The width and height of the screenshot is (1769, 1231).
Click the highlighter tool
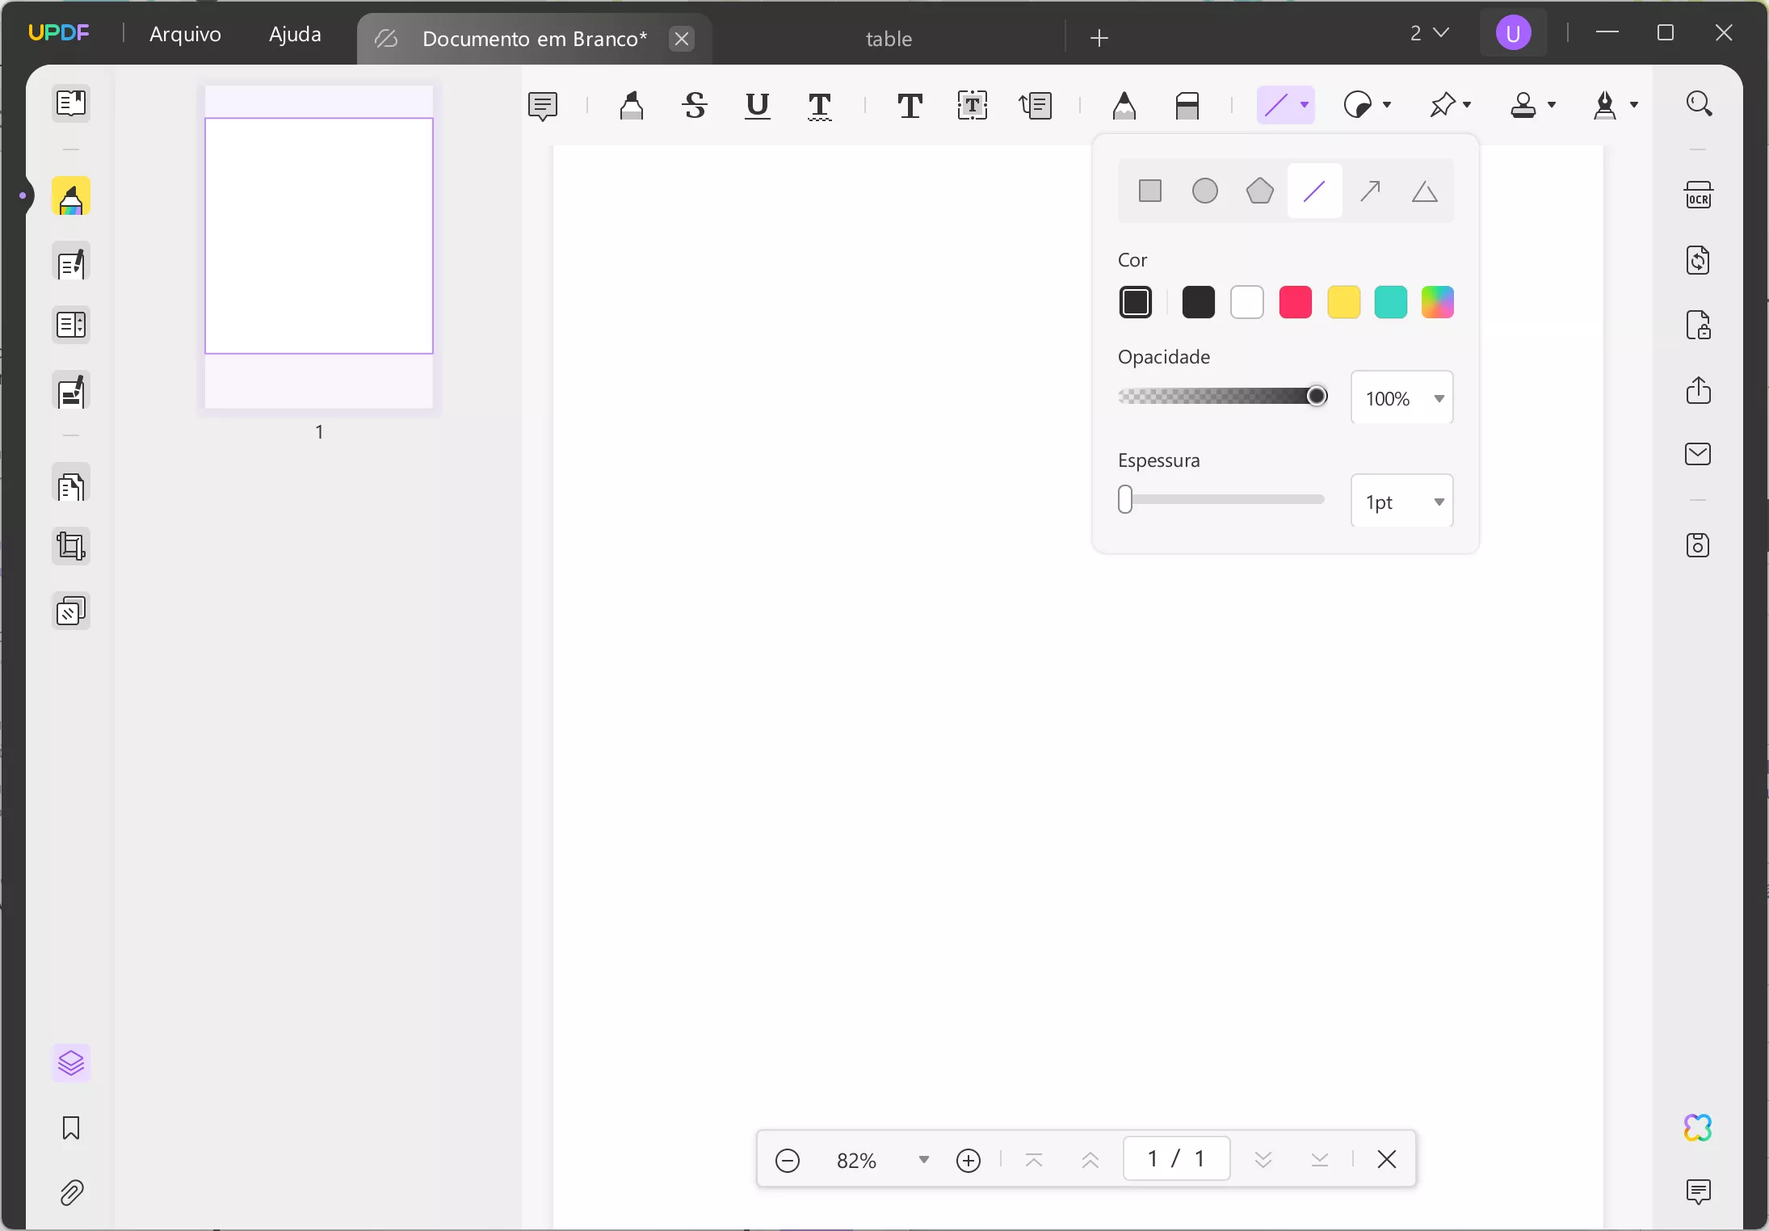point(630,105)
